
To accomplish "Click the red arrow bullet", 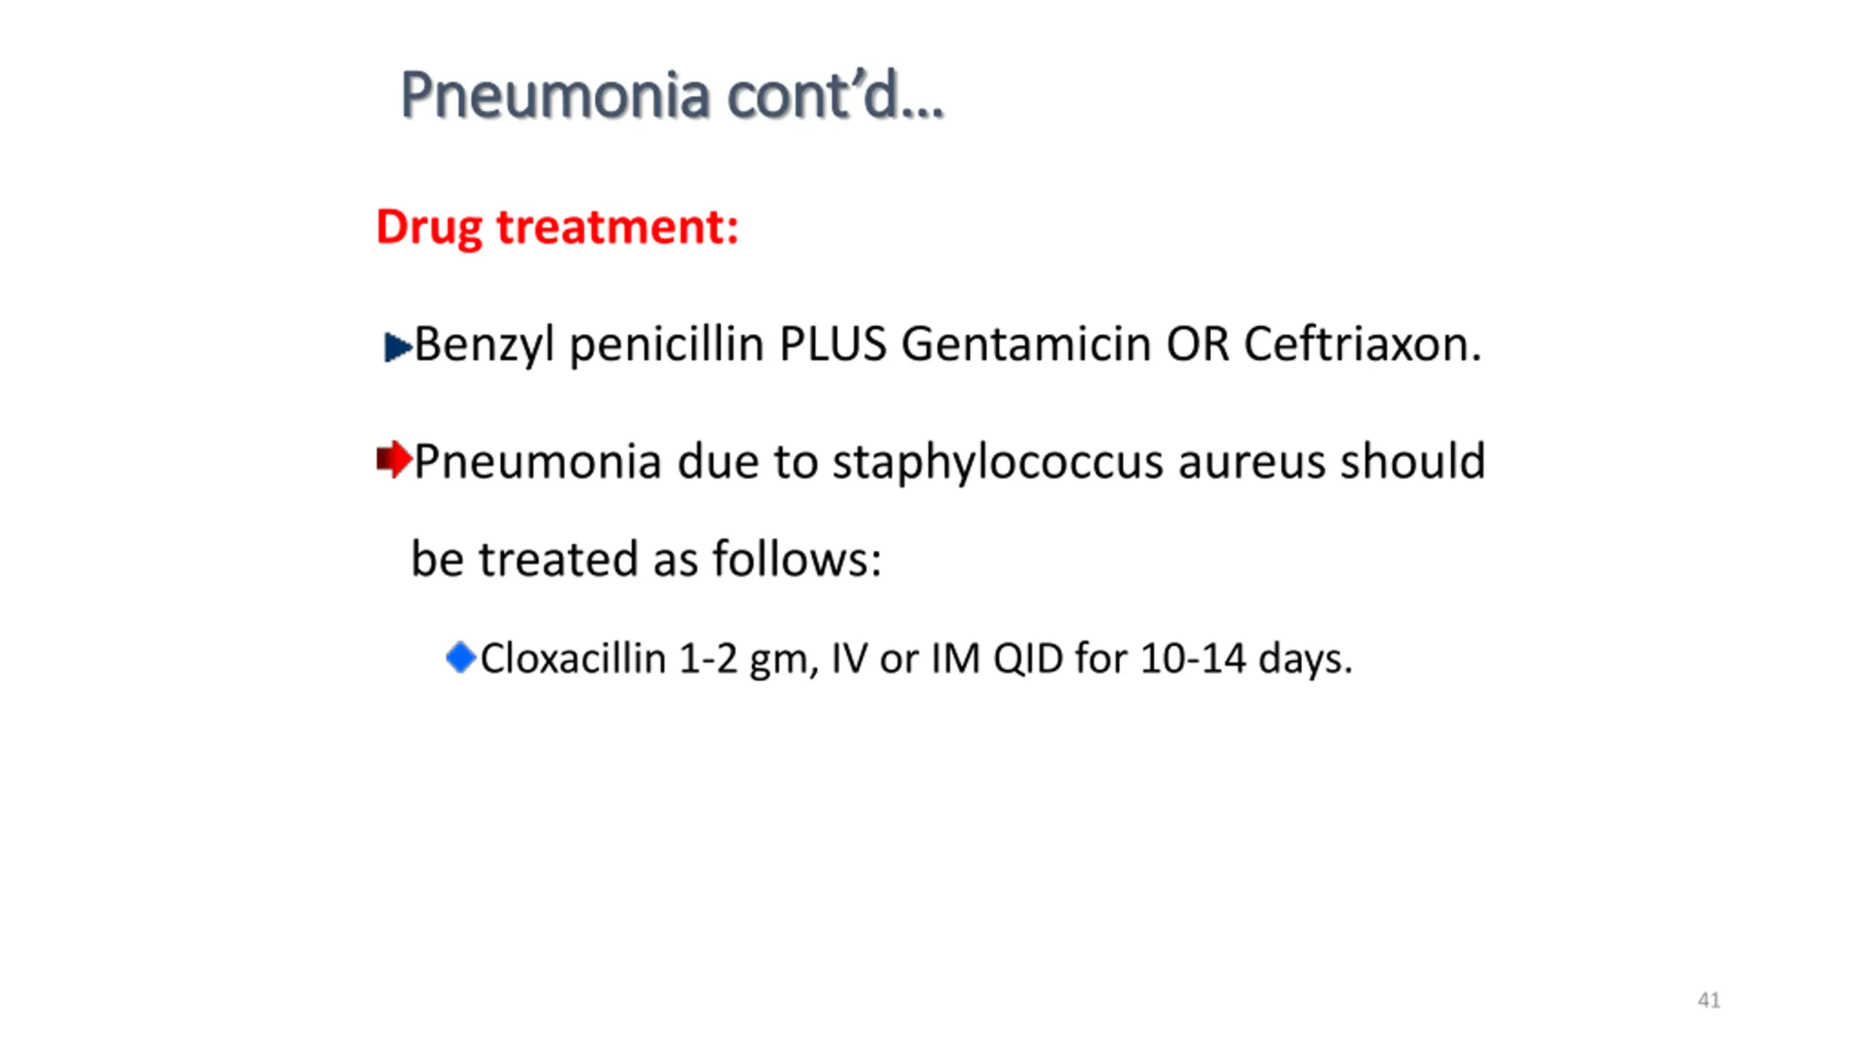I will point(394,459).
